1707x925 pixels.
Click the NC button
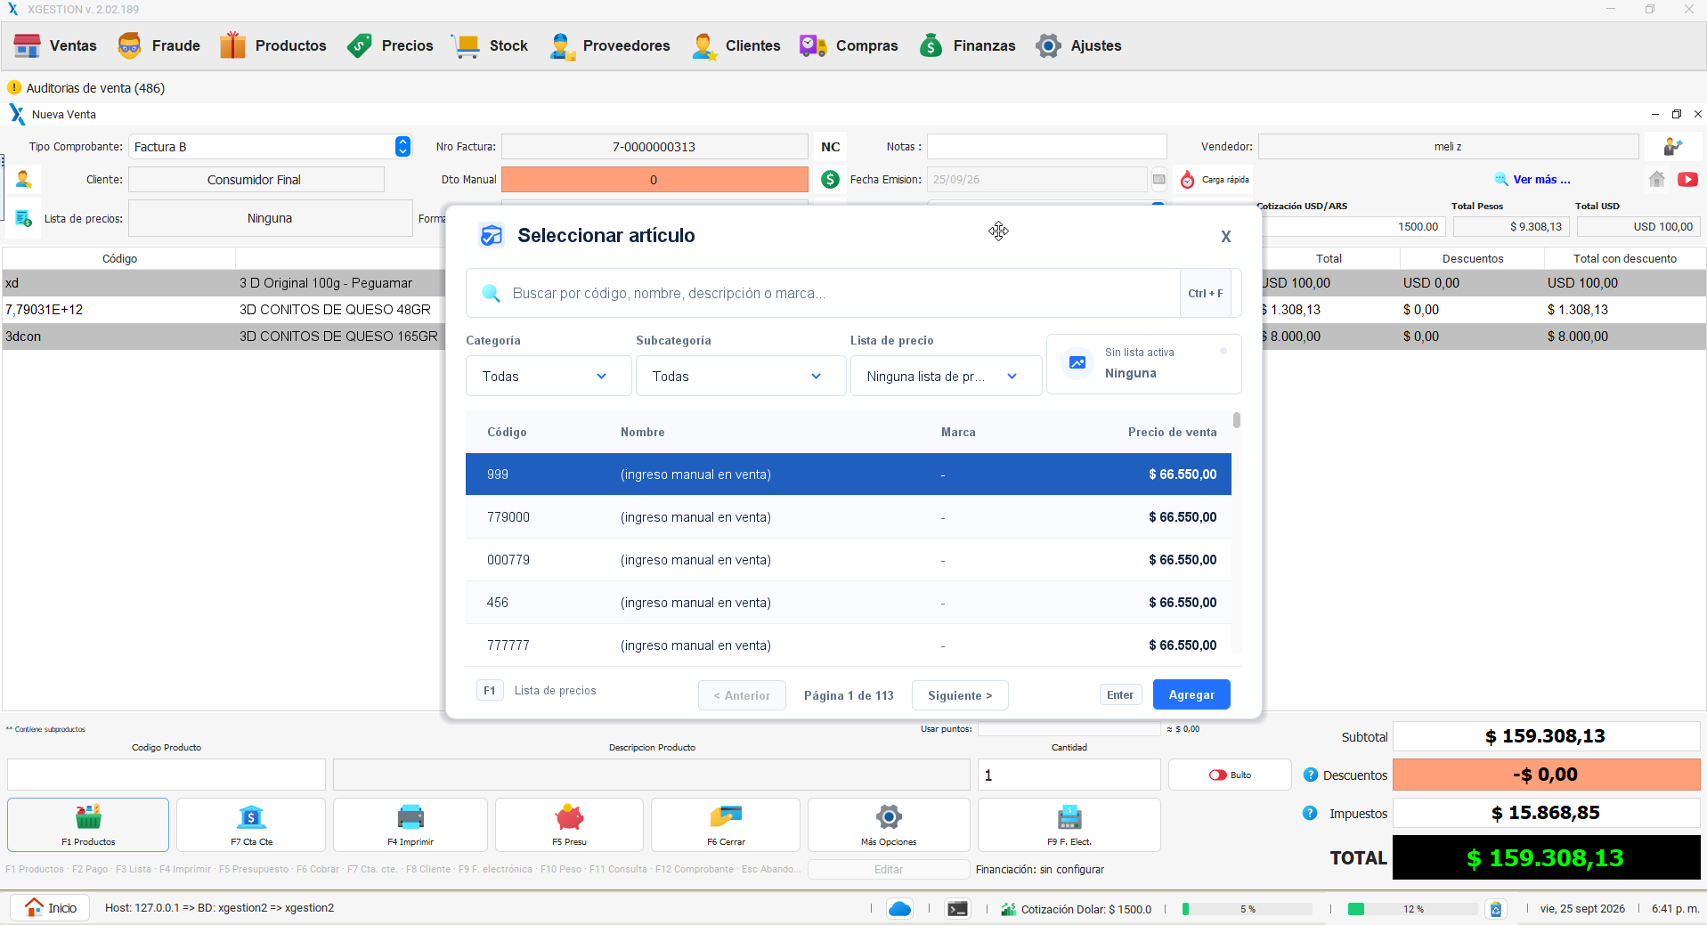[x=830, y=147]
